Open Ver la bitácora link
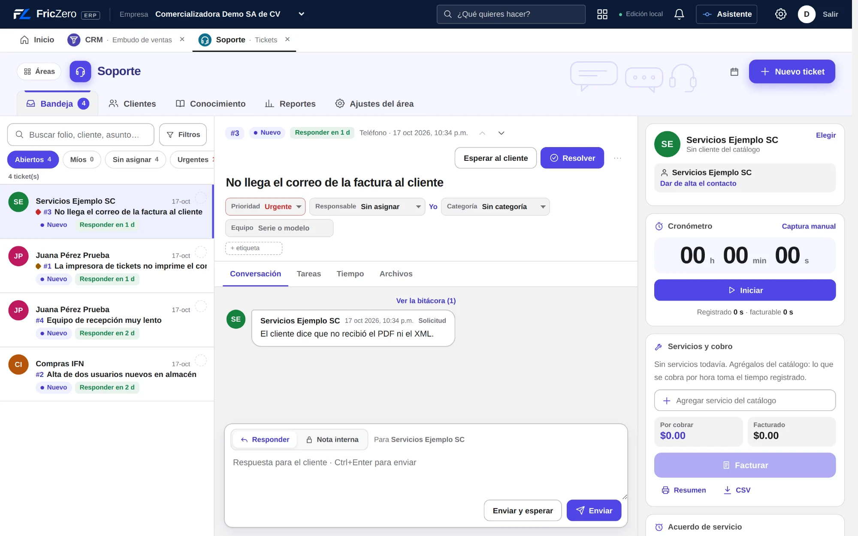858x536 pixels. pos(426,301)
